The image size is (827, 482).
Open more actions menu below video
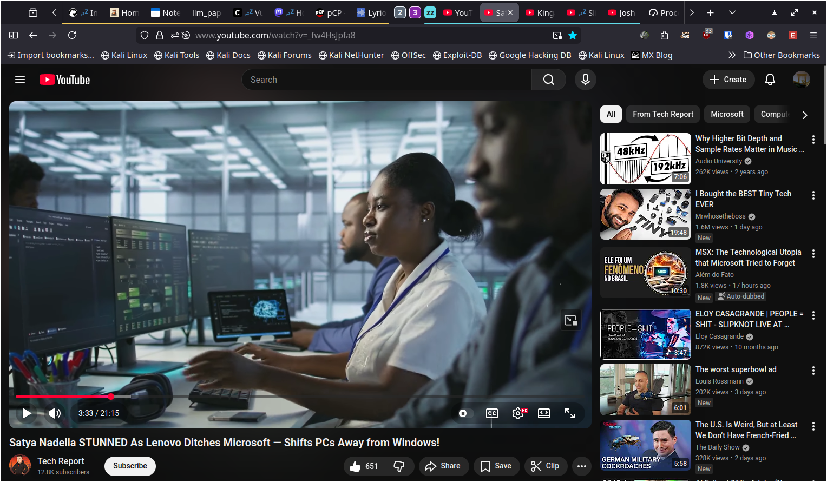582,466
